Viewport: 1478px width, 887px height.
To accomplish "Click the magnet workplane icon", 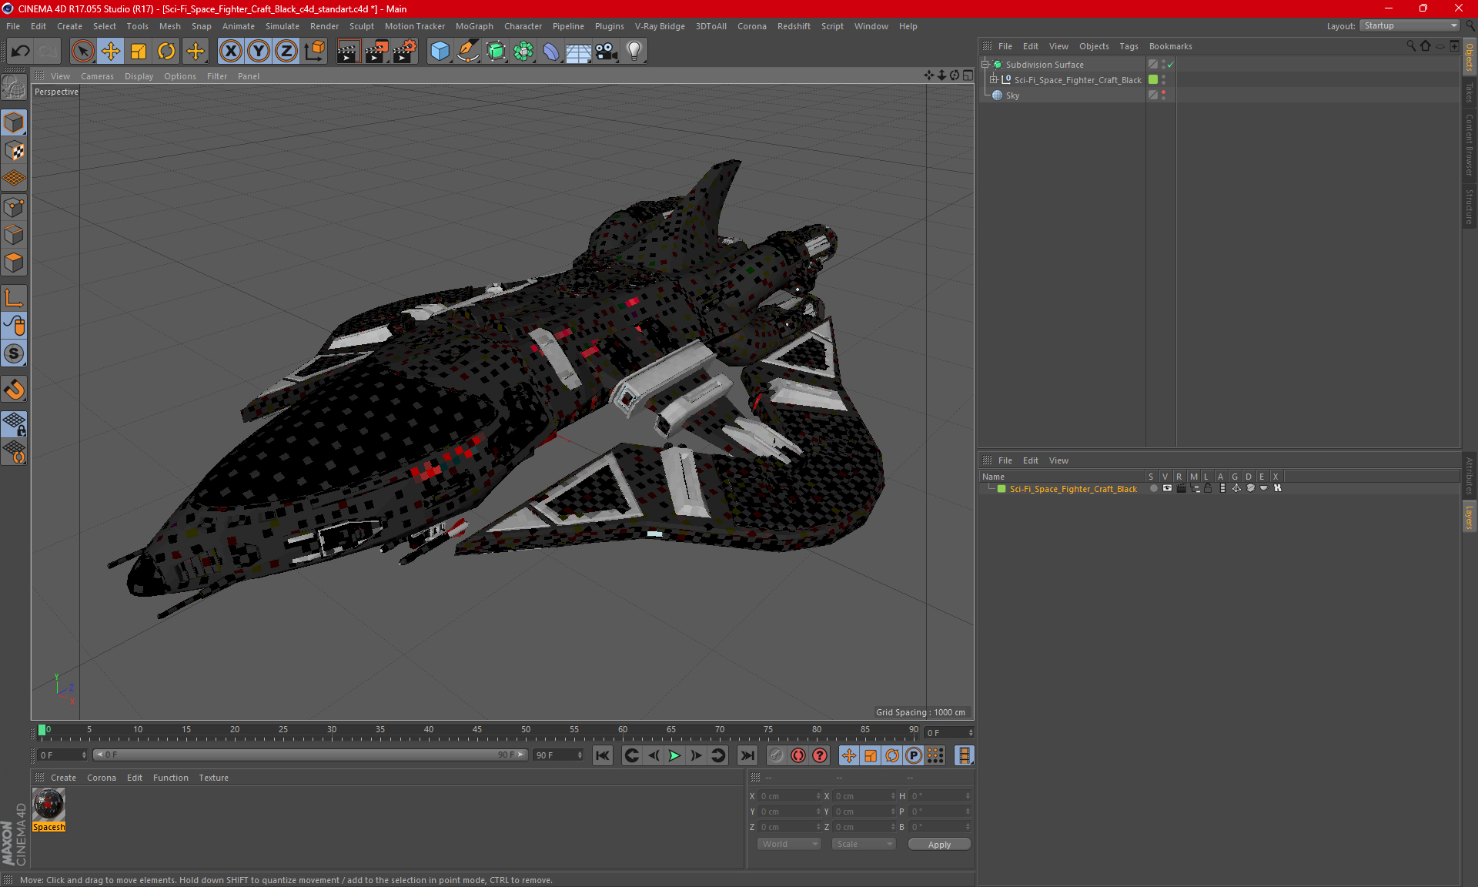I will (14, 390).
